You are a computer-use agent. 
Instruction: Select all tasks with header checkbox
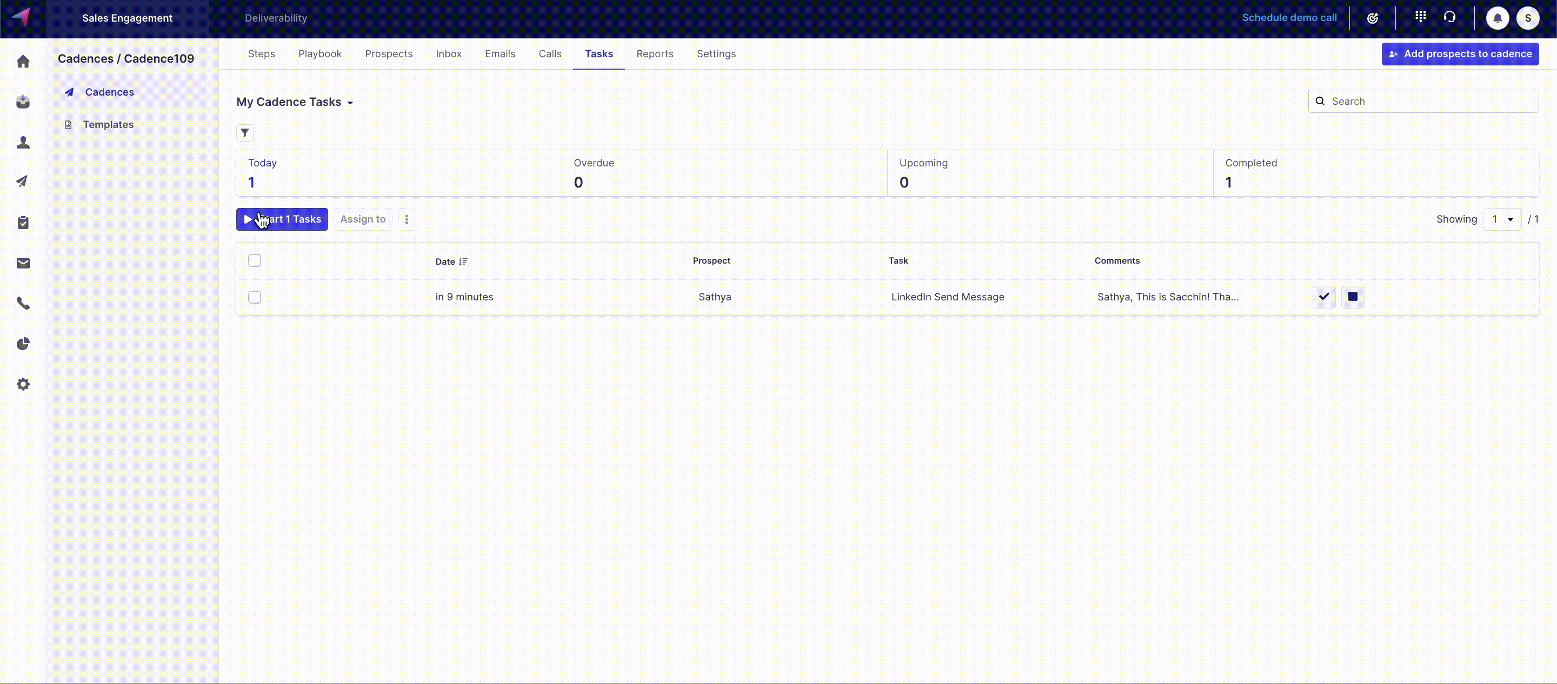coord(255,260)
